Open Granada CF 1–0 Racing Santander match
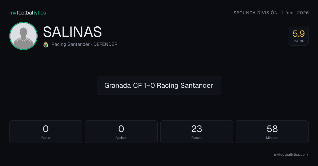The image size is (318, 166). click(x=159, y=85)
